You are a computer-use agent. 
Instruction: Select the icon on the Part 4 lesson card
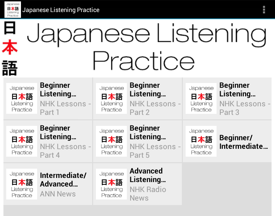tap(21, 141)
